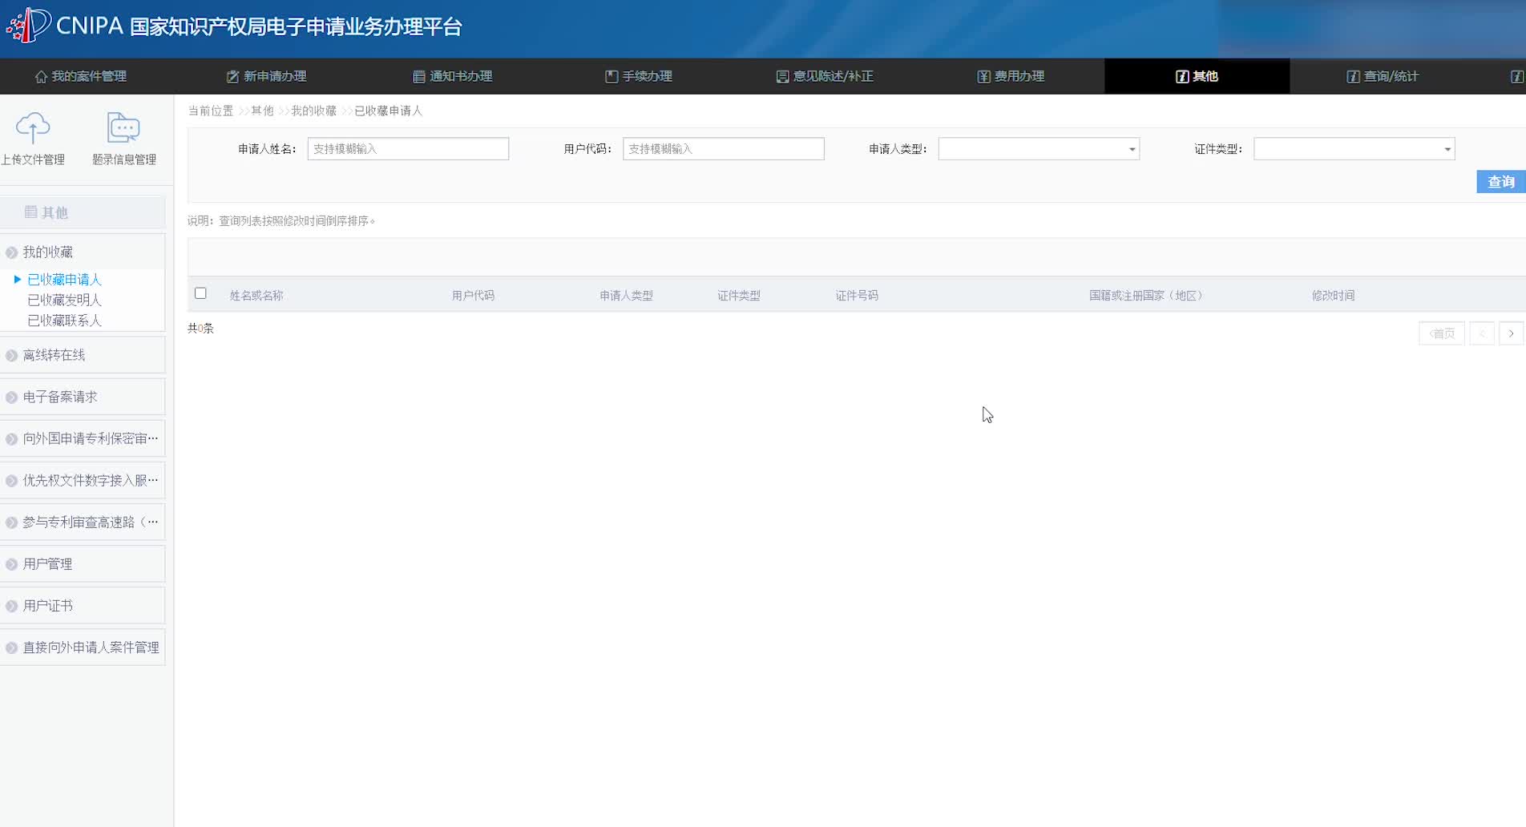This screenshot has width=1526, height=827.
Task: Open the 申请人类型 dropdown
Action: [x=1039, y=149]
